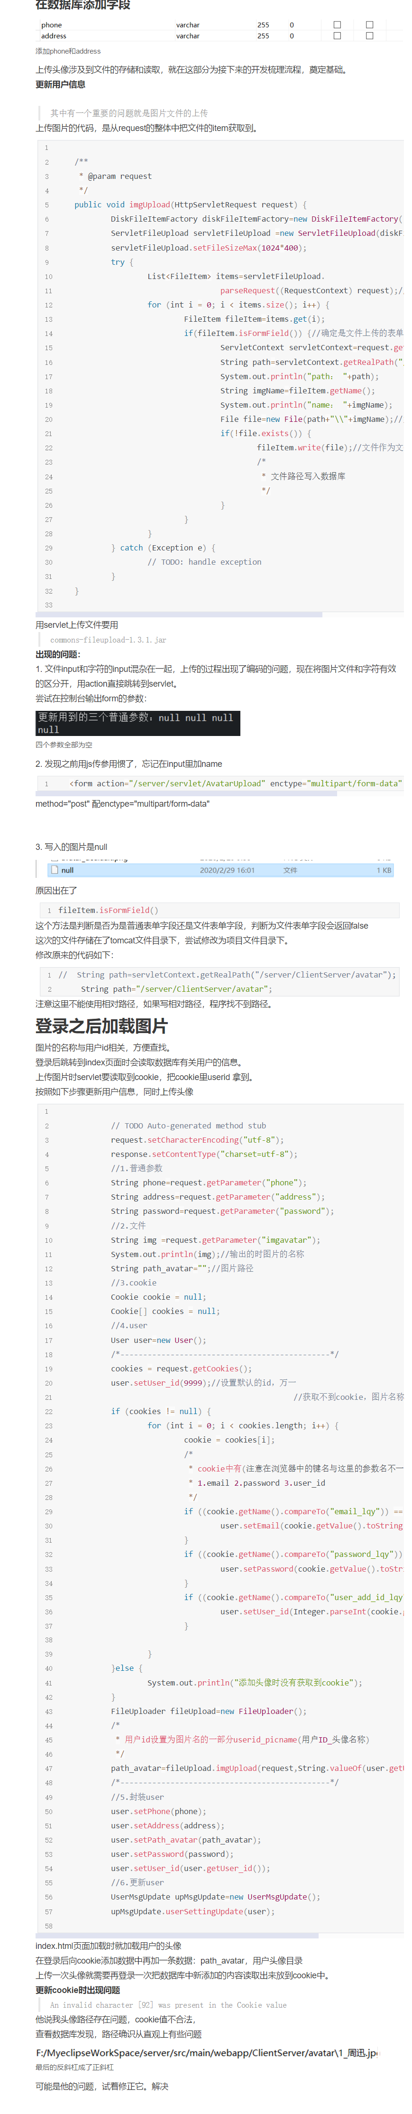This screenshot has height=2114, width=412.
Task: Click the caption '添加phone和address'
Action: 68,51
